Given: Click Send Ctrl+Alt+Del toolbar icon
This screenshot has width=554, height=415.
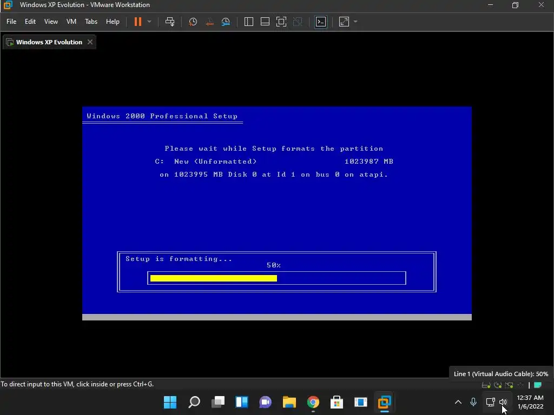Looking at the screenshot, I should pos(170,22).
